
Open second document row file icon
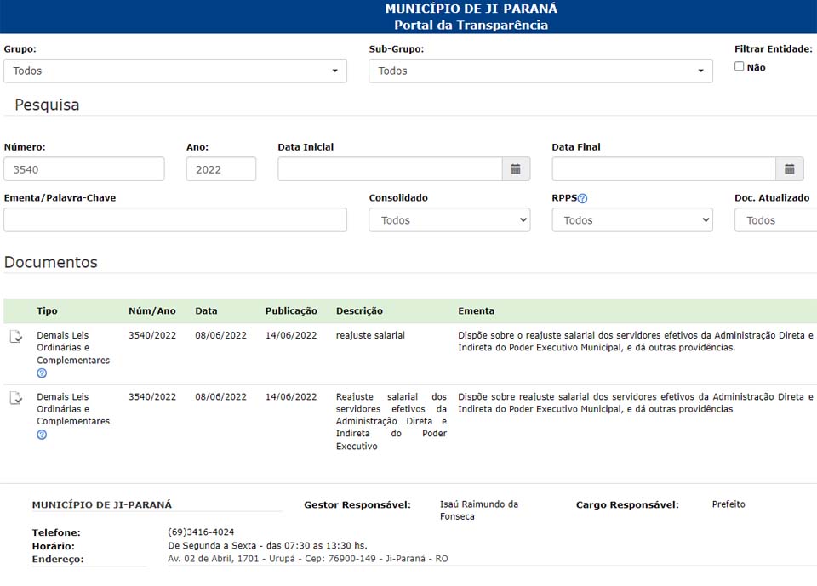point(16,398)
